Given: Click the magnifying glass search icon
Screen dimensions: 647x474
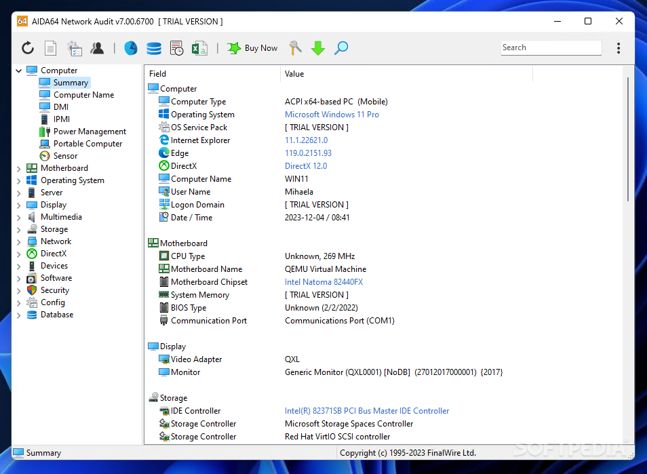Looking at the screenshot, I should click(341, 48).
